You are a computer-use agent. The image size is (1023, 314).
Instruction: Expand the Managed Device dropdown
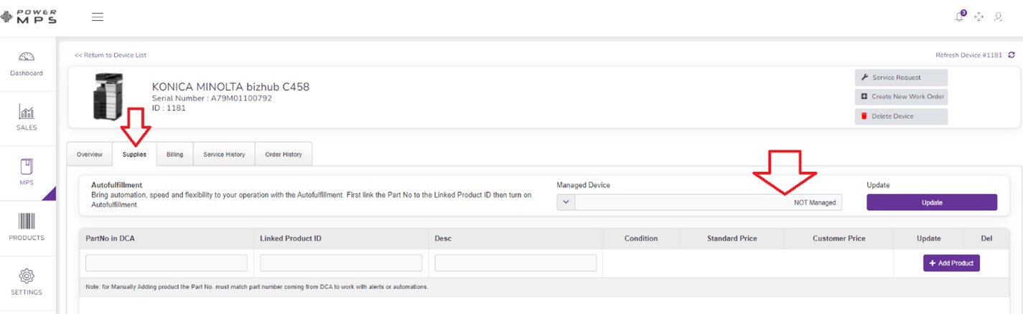pos(566,202)
